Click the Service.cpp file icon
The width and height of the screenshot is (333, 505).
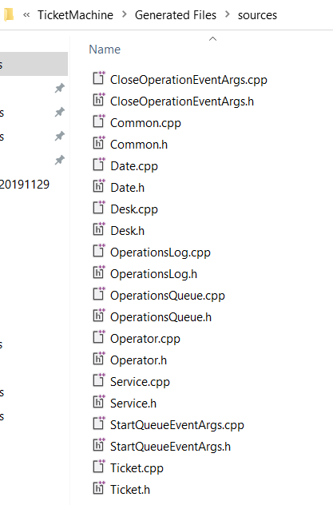99,380
